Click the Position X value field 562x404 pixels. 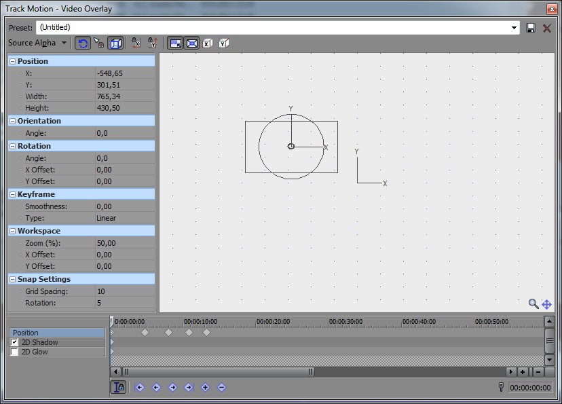click(124, 73)
